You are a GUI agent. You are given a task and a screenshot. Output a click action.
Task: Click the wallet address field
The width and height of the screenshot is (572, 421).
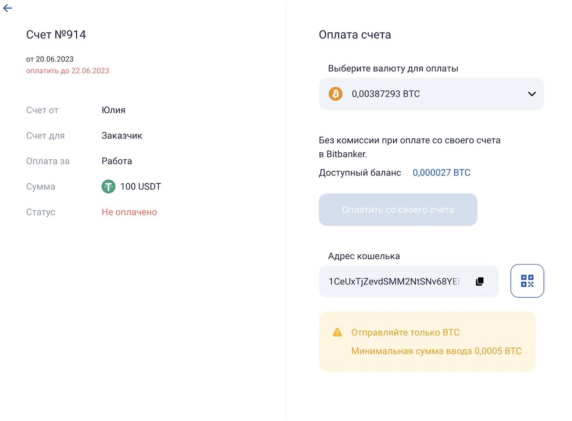point(395,282)
